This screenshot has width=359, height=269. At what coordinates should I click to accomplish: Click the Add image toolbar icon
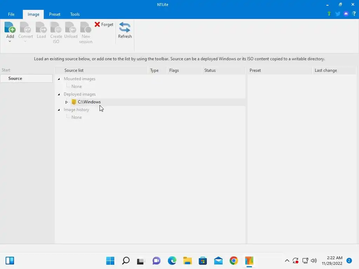click(10, 27)
